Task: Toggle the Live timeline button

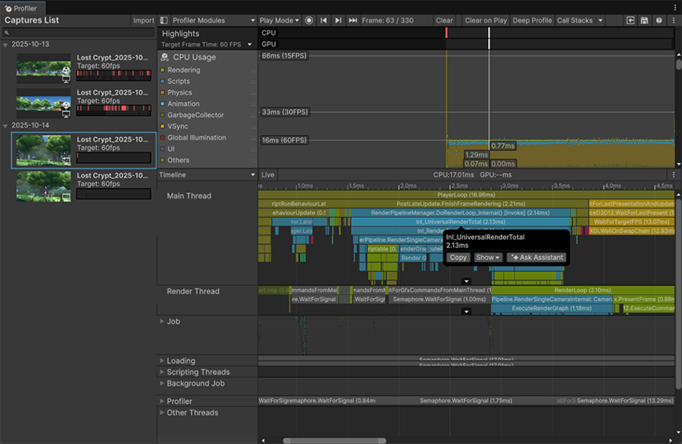Action: (268, 174)
